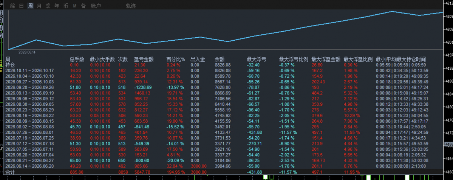Click the 最小|平均|最大持仓时间 column header

401,59
